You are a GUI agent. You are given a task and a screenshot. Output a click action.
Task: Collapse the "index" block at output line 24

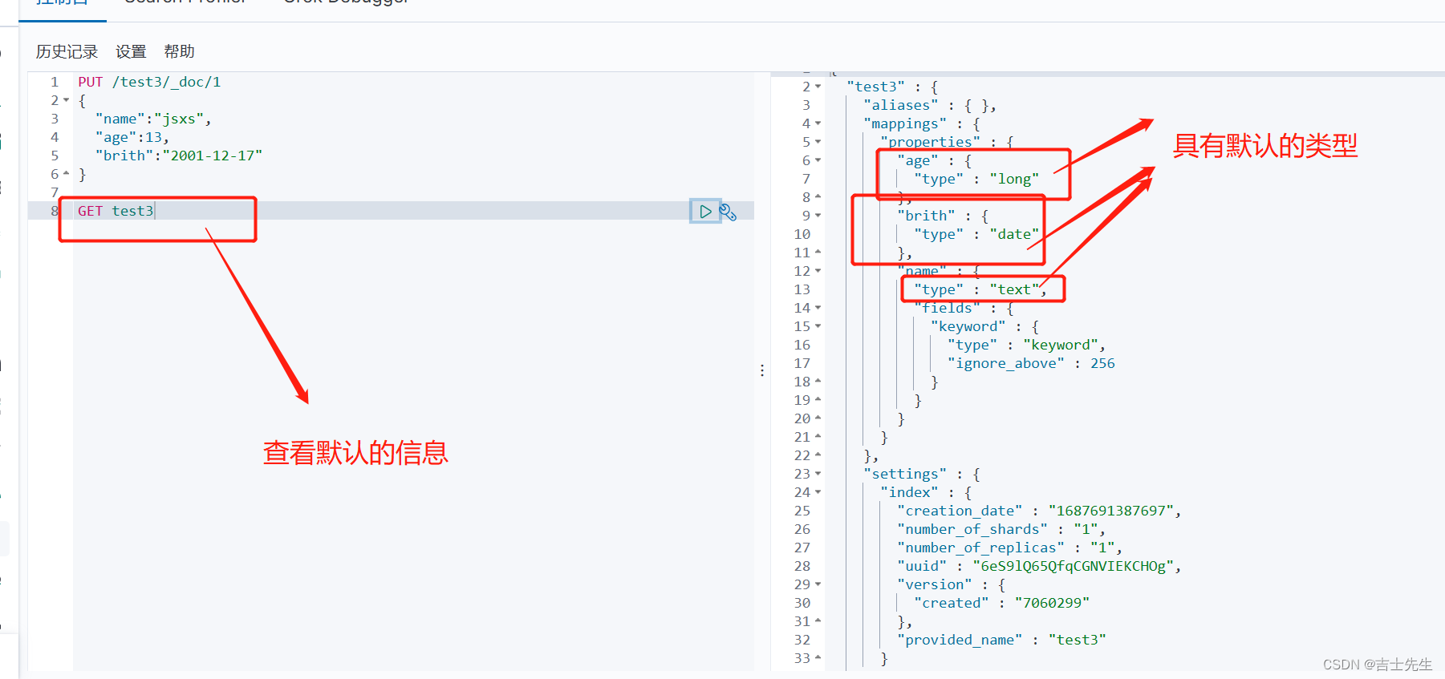pyautogui.click(x=818, y=492)
